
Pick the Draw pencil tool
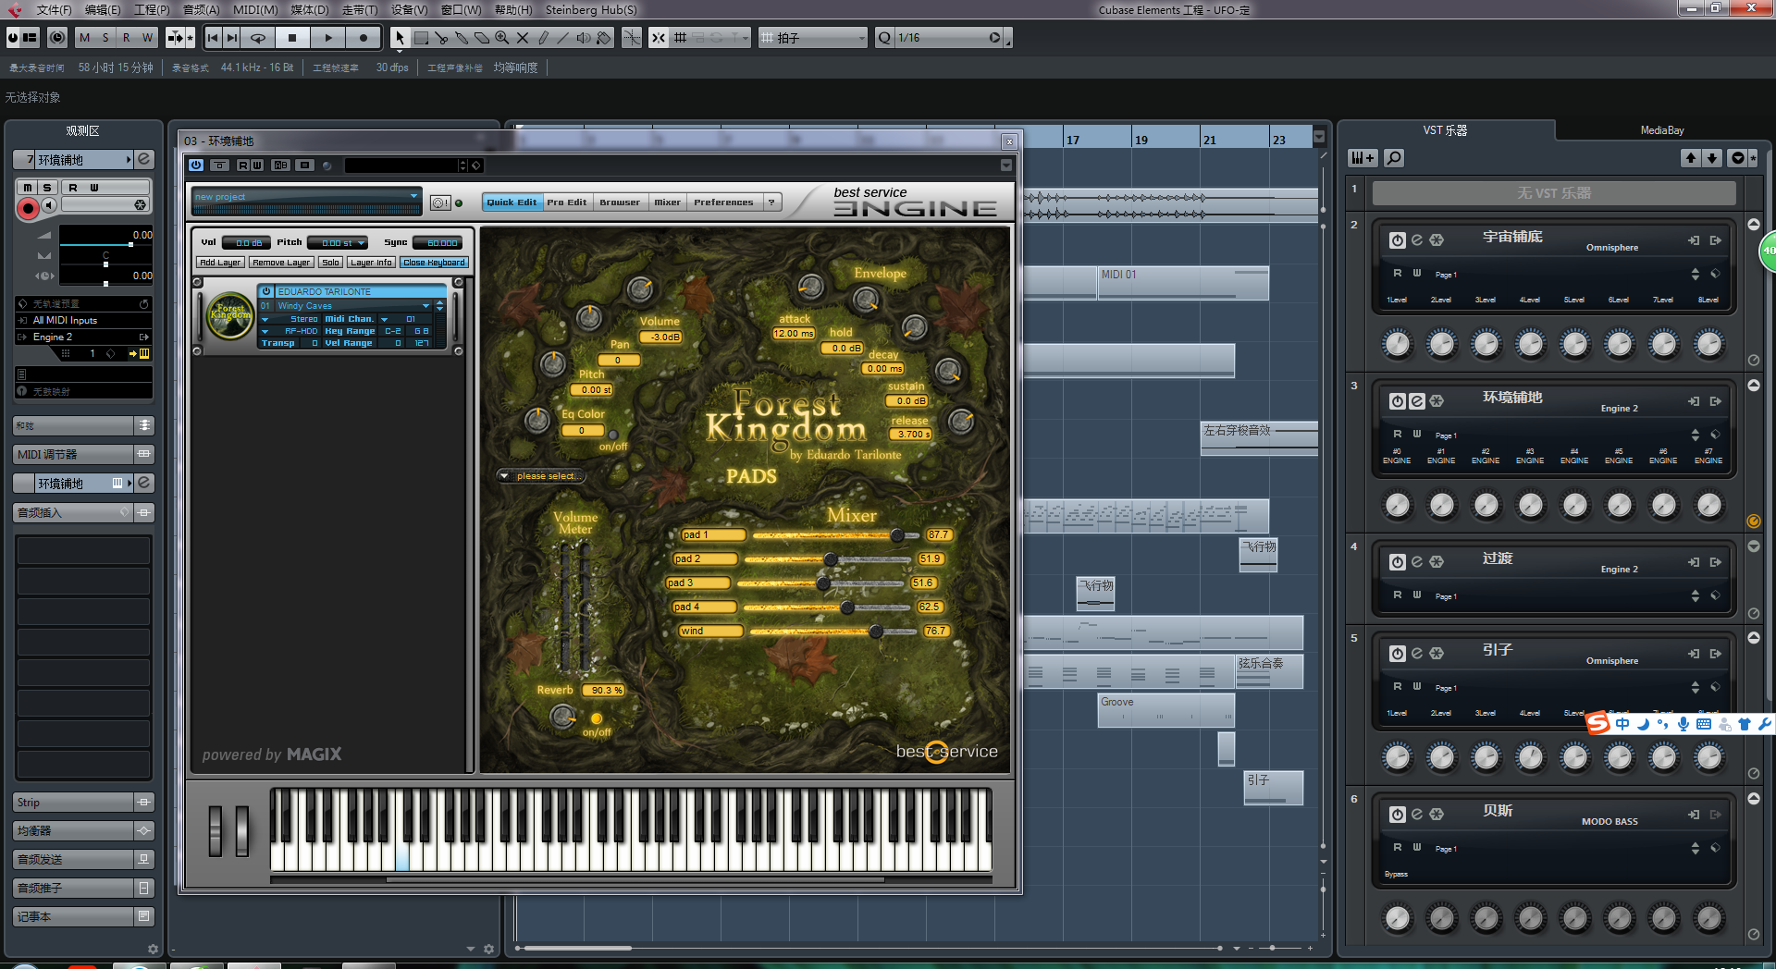(x=543, y=37)
